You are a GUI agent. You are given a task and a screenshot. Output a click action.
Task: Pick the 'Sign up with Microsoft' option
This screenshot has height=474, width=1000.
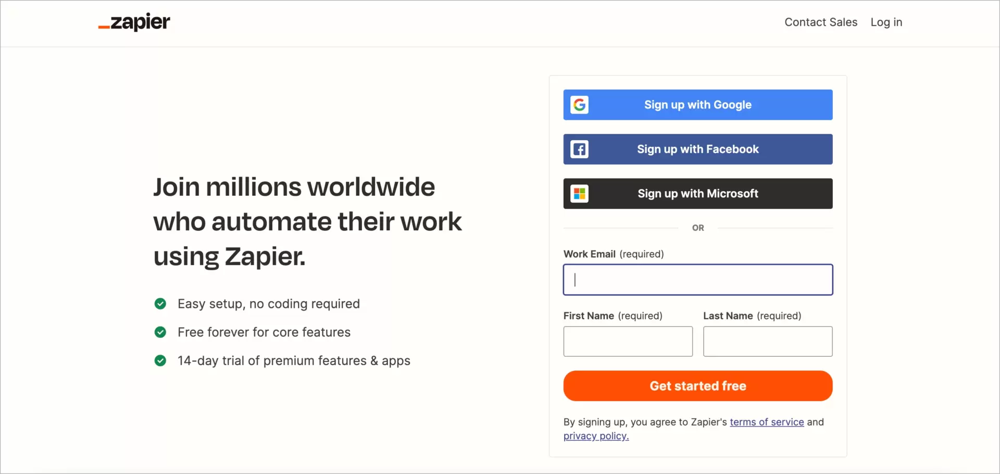coord(698,193)
